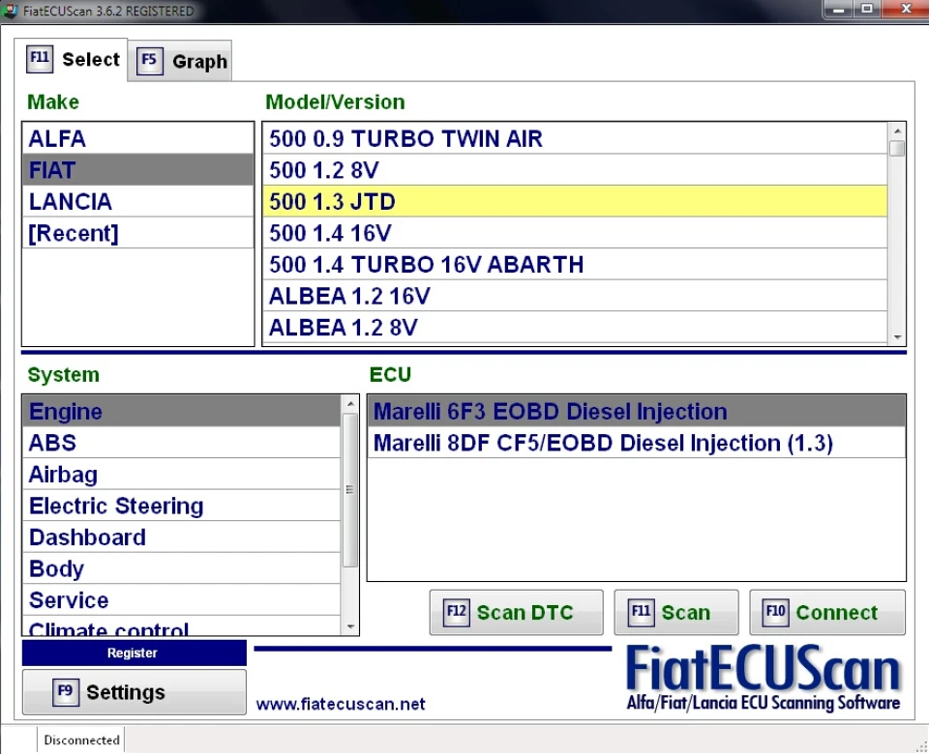Select LANCIA in the Make list
This screenshot has height=754, width=929.
click(x=137, y=201)
